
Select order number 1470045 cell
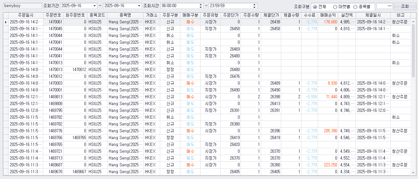tap(53, 29)
